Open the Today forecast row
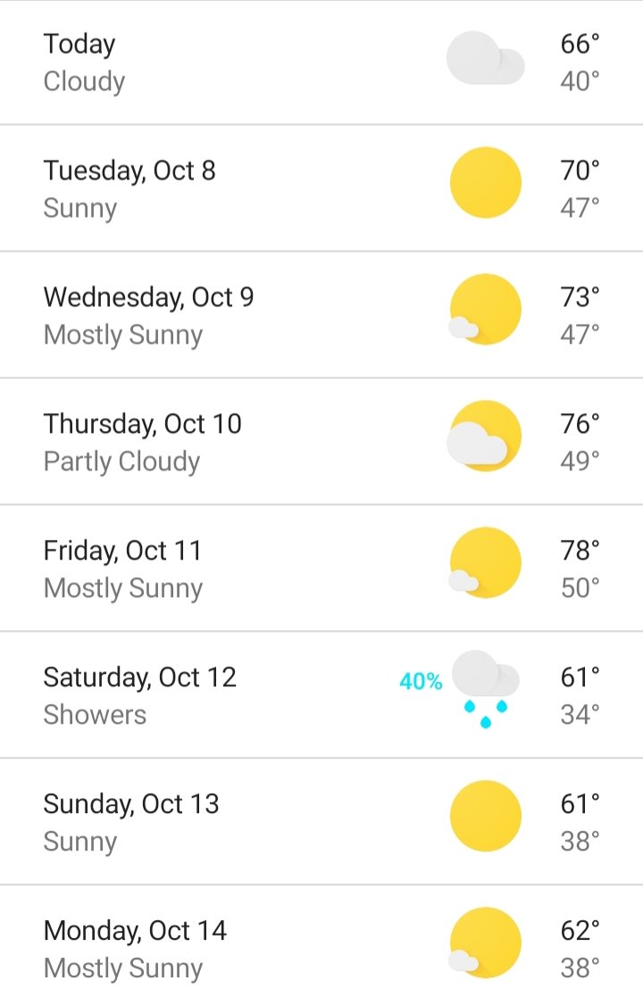This screenshot has width=643, height=1005. (x=321, y=62)
